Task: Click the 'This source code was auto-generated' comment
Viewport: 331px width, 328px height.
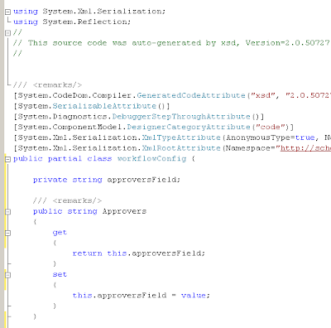Action: 171,43
